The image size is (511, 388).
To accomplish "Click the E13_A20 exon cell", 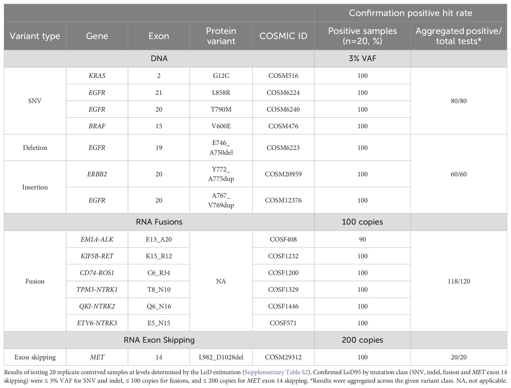I will pyautogui.click(x=159, y=239).
